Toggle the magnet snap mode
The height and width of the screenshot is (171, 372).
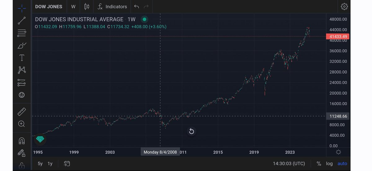22,140
